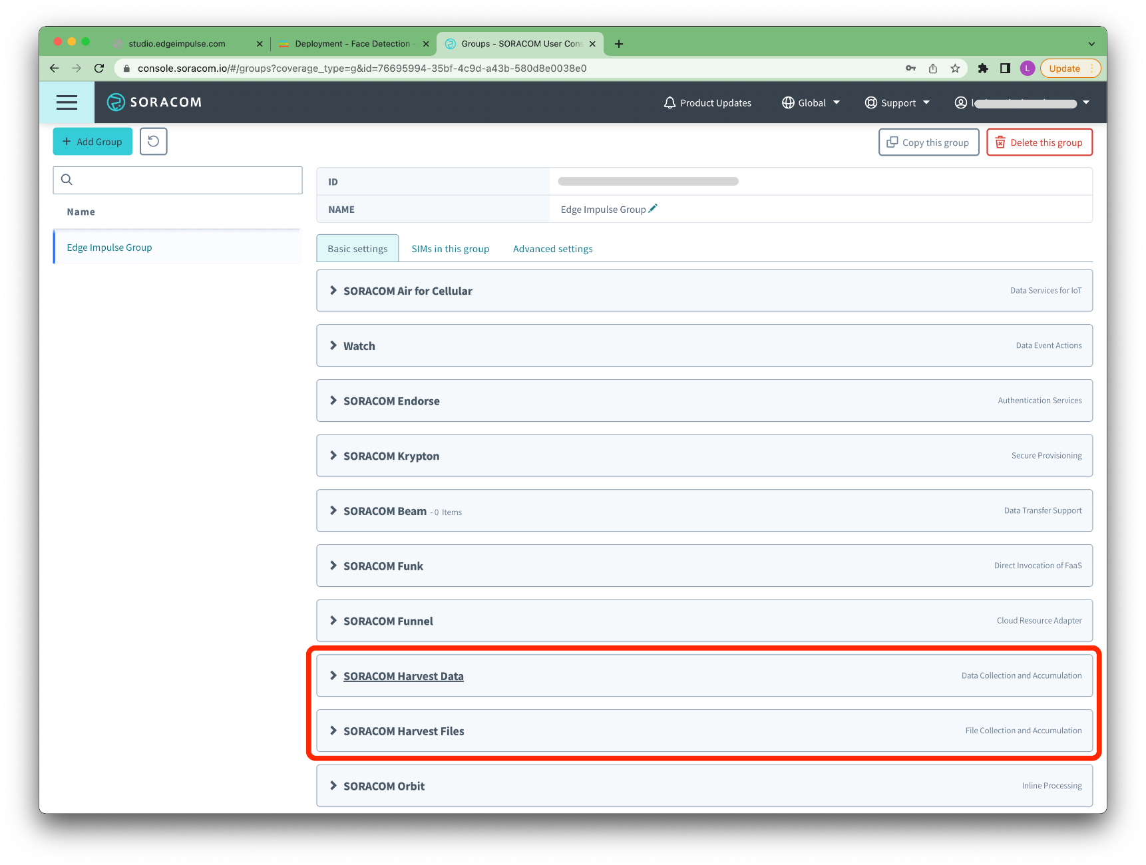Viewport: 1146px width, 865px height.
Task: Open browser extensions puzzle icon
Action: (983, 68)
